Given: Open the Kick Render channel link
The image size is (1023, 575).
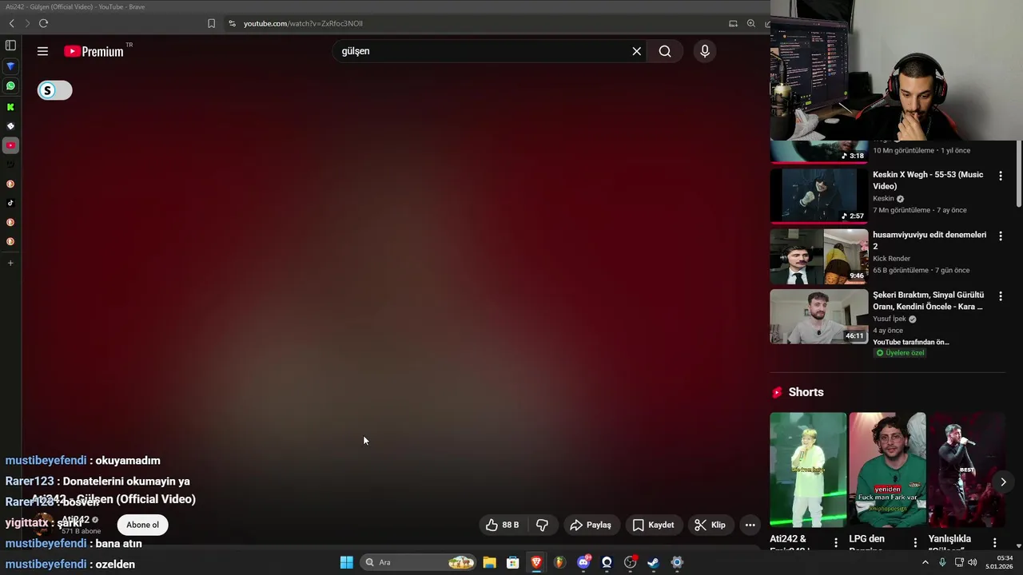Looking at the screenshot, I should pos(891,259).
